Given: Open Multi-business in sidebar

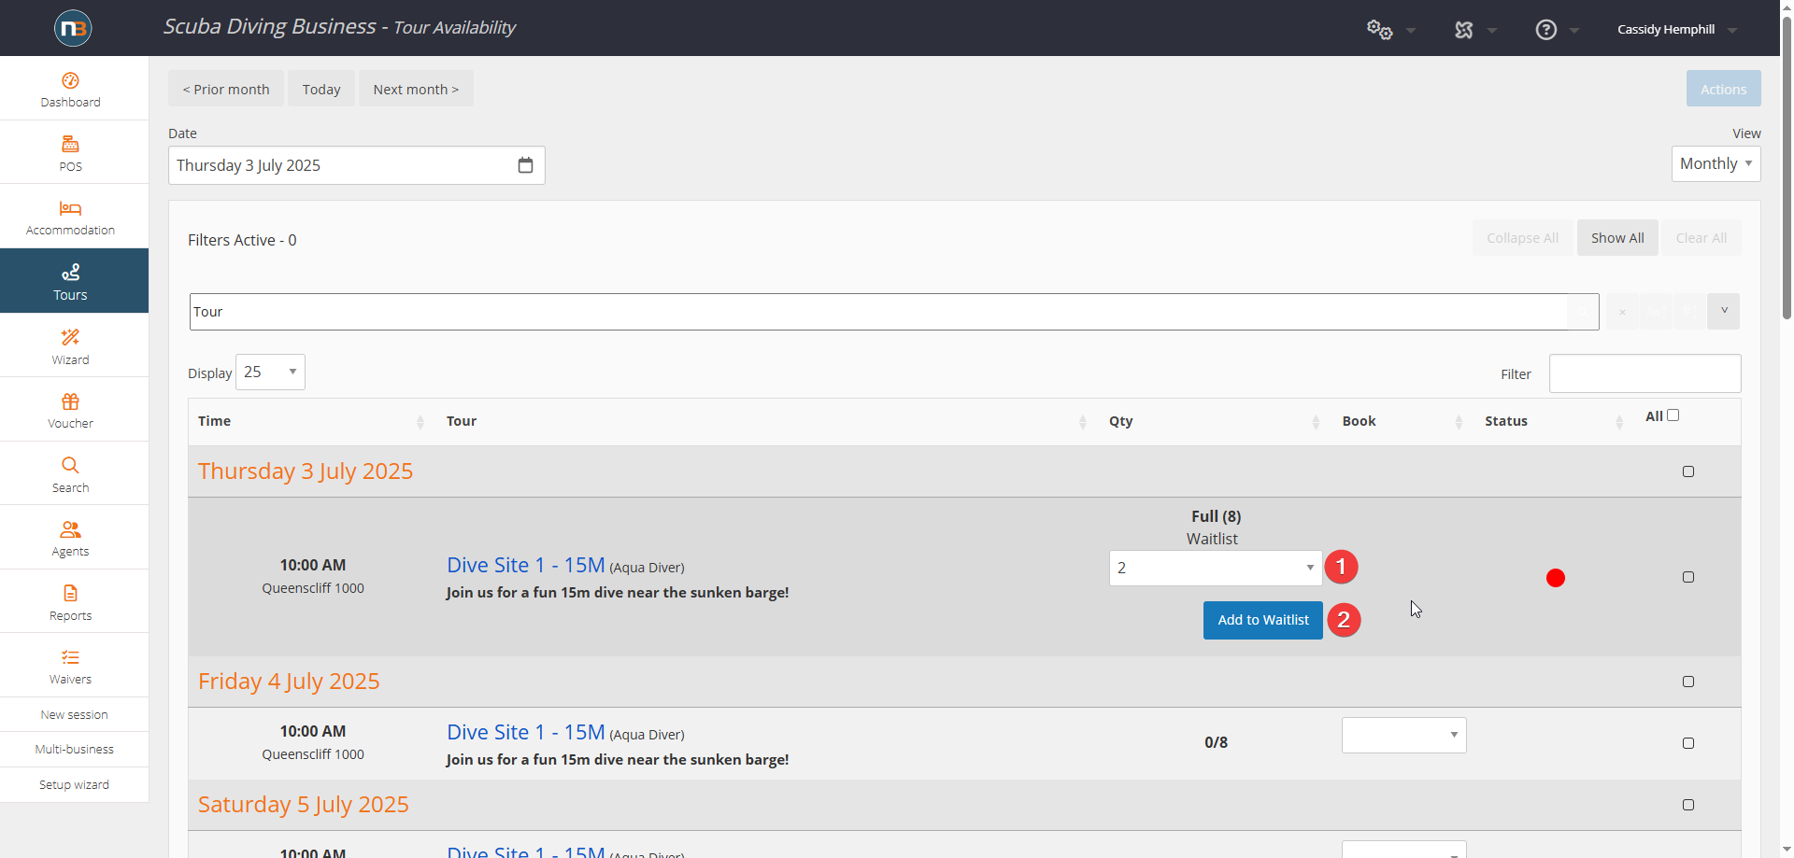Looking at the screenshot, I should 74,749.
